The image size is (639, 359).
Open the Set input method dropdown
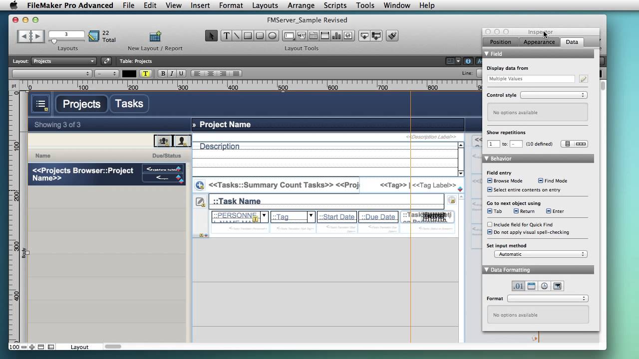coord(541,254)
